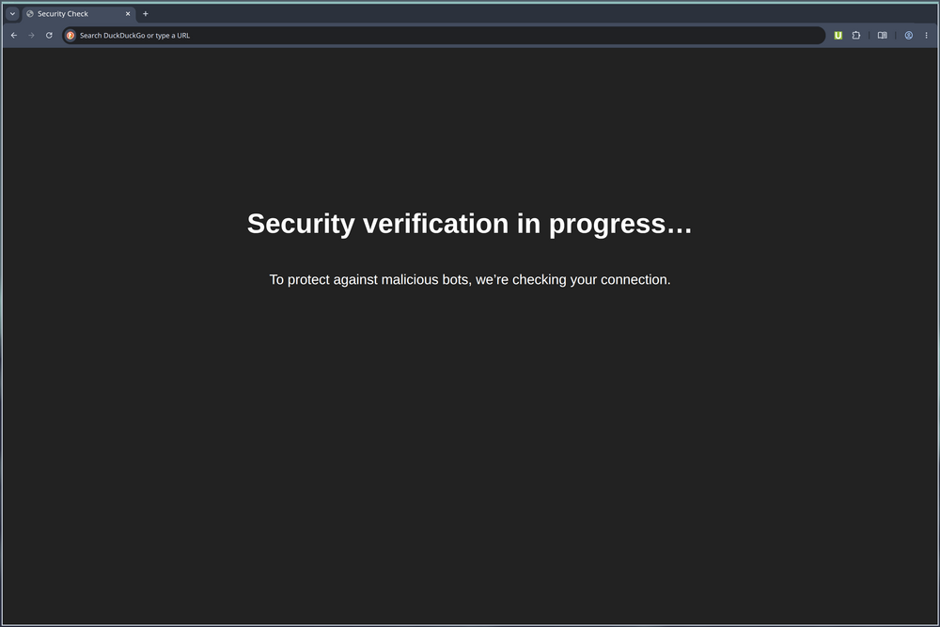This screenshot has height=627, width=940.
Task: Open the Extensions puzzle icon
Action: [856, 36]
